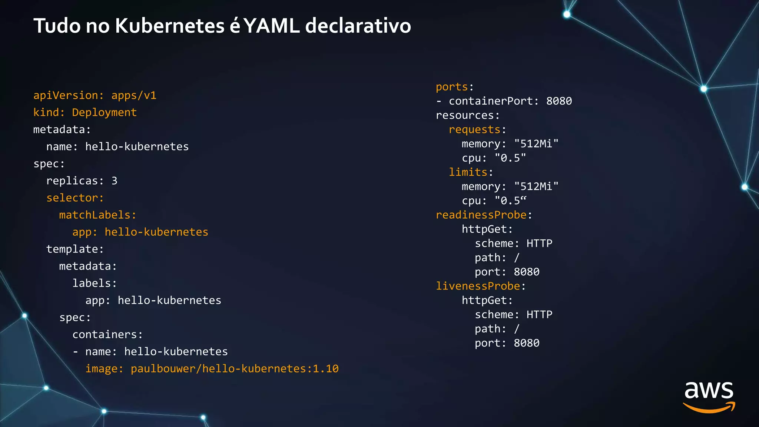Click the orange 'requests:' line
759x427 pixels.
pos(477,129)
